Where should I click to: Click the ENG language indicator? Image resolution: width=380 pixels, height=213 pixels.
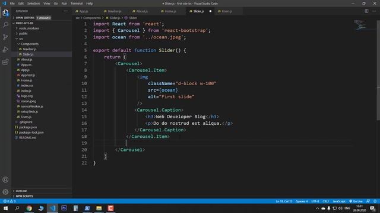point(347,208)
